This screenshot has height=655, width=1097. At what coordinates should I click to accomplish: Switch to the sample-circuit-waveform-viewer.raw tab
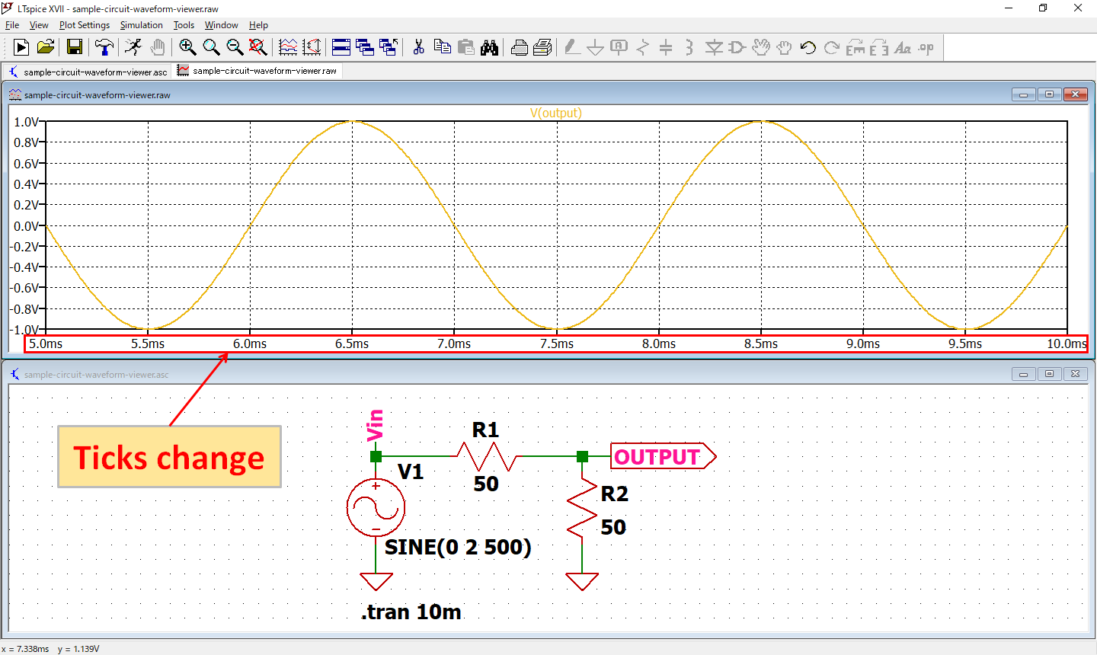coord(257,70)
